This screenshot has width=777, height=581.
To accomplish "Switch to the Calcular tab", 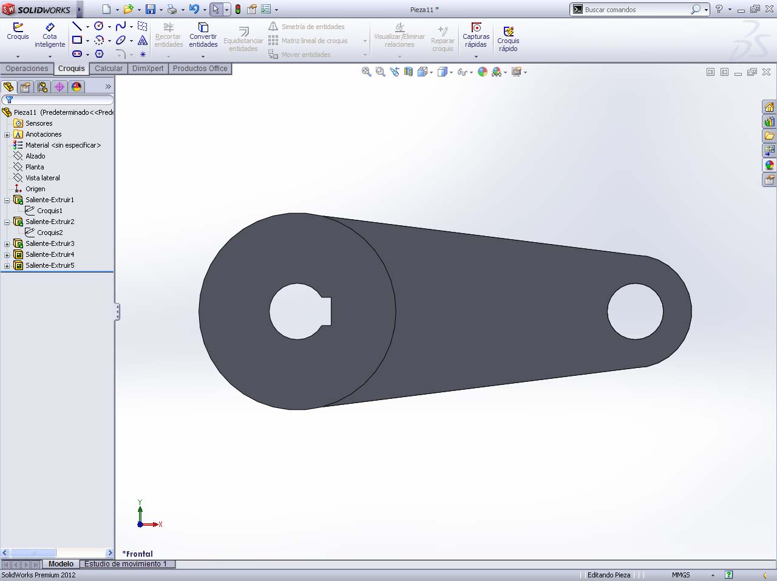I will tap(109, 69).
